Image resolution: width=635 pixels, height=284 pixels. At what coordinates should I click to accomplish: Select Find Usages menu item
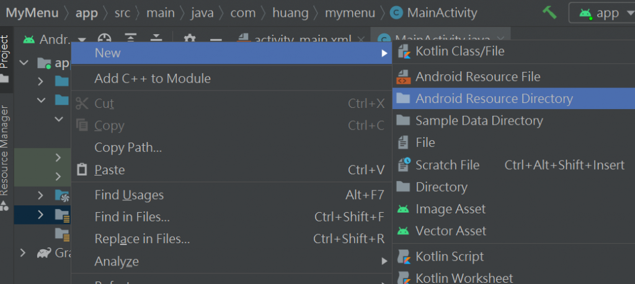click(x=232, y=195)
